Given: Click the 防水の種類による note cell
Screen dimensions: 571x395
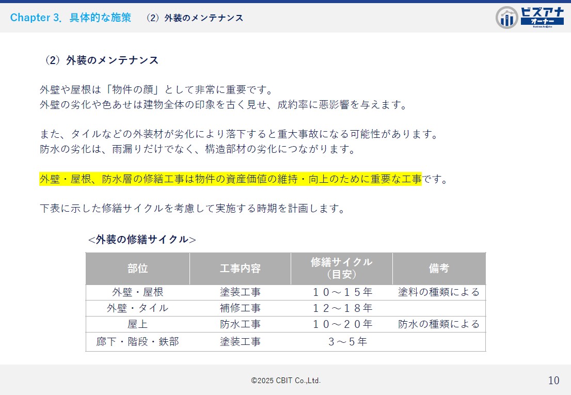Looking at the screenshot, I should coord(439,324).
